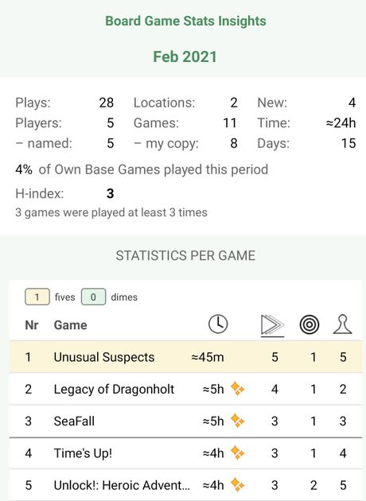Tap the new-game sparkle beside Legacy of Dragonholt
Screen dimensions: 366x501
pos(237,389)
